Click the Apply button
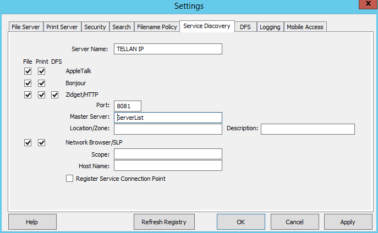378x233 pixels. [x=348, y=222]
